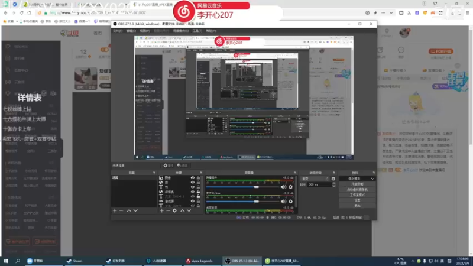This screenshot has width=473, height=266.
Task: Toggle visibility of the 图像 source
Action: coord(193,178)
